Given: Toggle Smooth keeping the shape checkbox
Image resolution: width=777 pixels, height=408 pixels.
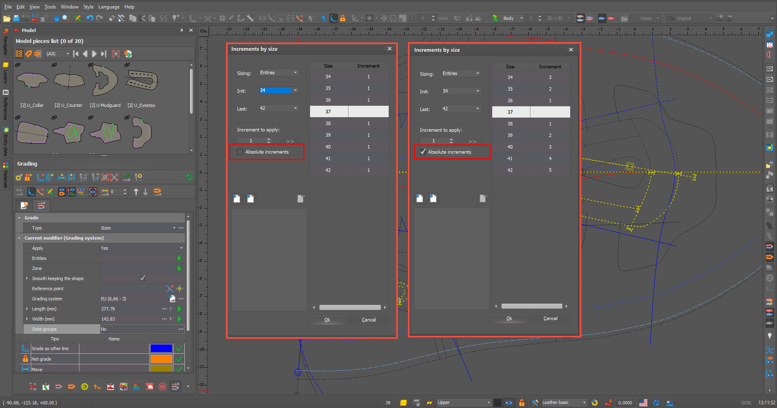Looking at the screenshot, I should [x=143, y=278].
